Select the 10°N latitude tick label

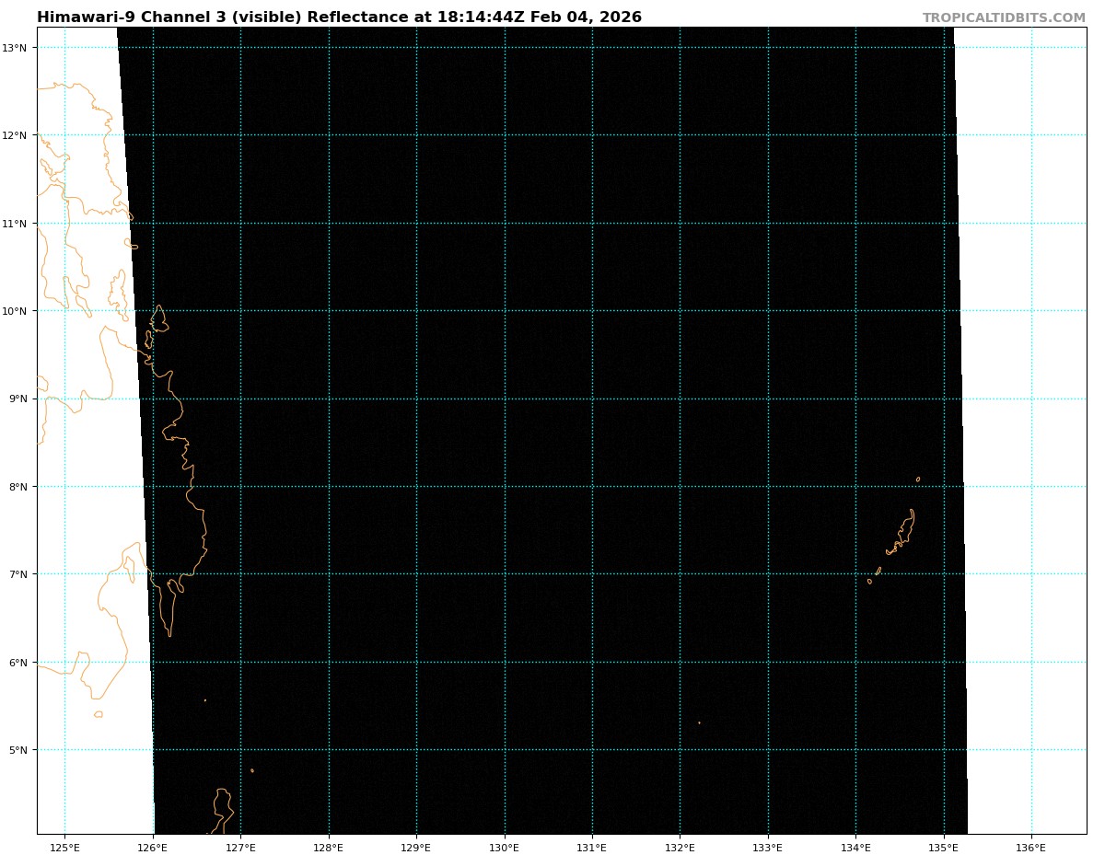pos(18,311)
